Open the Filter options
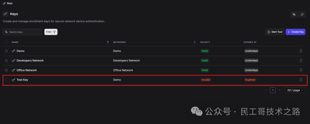 (x=51, y=32)
